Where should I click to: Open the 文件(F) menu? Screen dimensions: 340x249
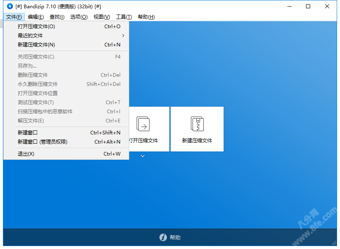tap(14, 17)
